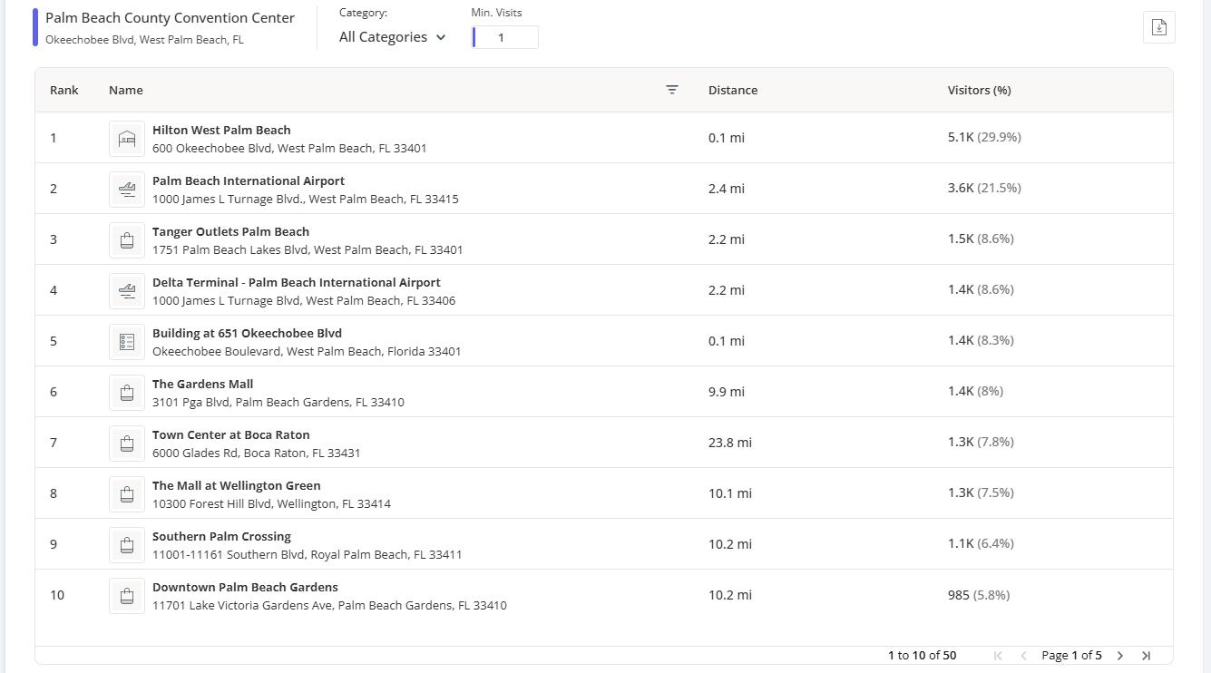This screenshot has height=673, width=1211.
Task: Click the Min. Visits input field
Action: (505, 37)
